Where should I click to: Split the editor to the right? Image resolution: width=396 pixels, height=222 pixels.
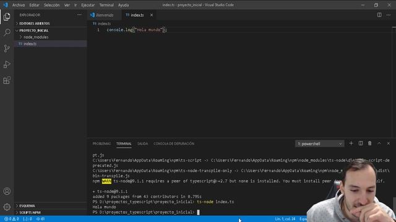379,15
